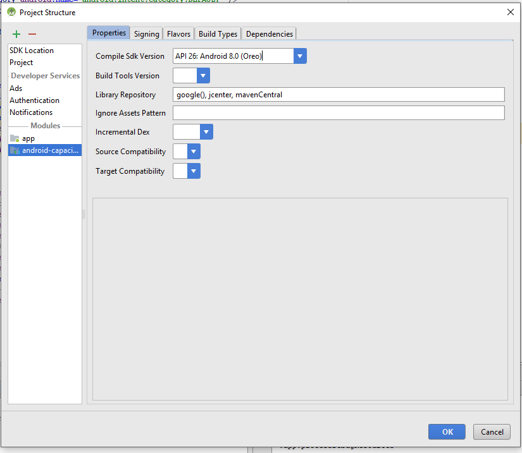Click the green plus to add a module
The width and height of the screenshot is (522, 453).
16,34
